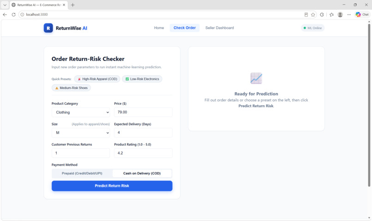This screenshot has height=221, width=372.
Task: Open the favorites list icon
Action: tap(331, 14)
